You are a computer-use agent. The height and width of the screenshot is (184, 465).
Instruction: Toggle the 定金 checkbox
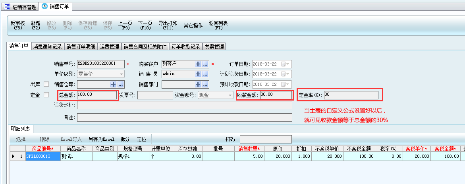[x=46, y=95]
